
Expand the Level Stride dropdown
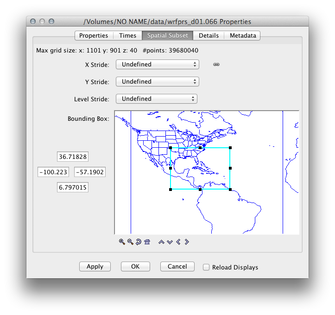pos(157,99)
